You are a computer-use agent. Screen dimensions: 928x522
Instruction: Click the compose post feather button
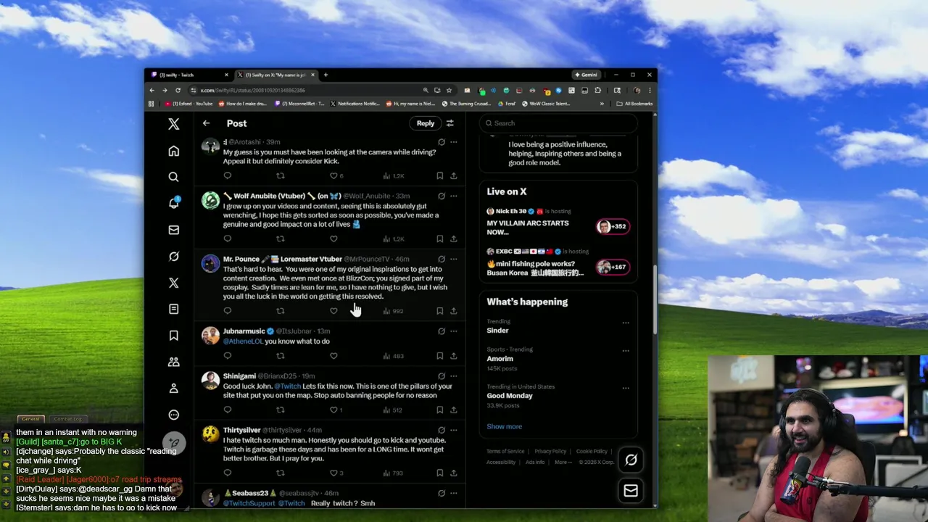click(174, 442)
